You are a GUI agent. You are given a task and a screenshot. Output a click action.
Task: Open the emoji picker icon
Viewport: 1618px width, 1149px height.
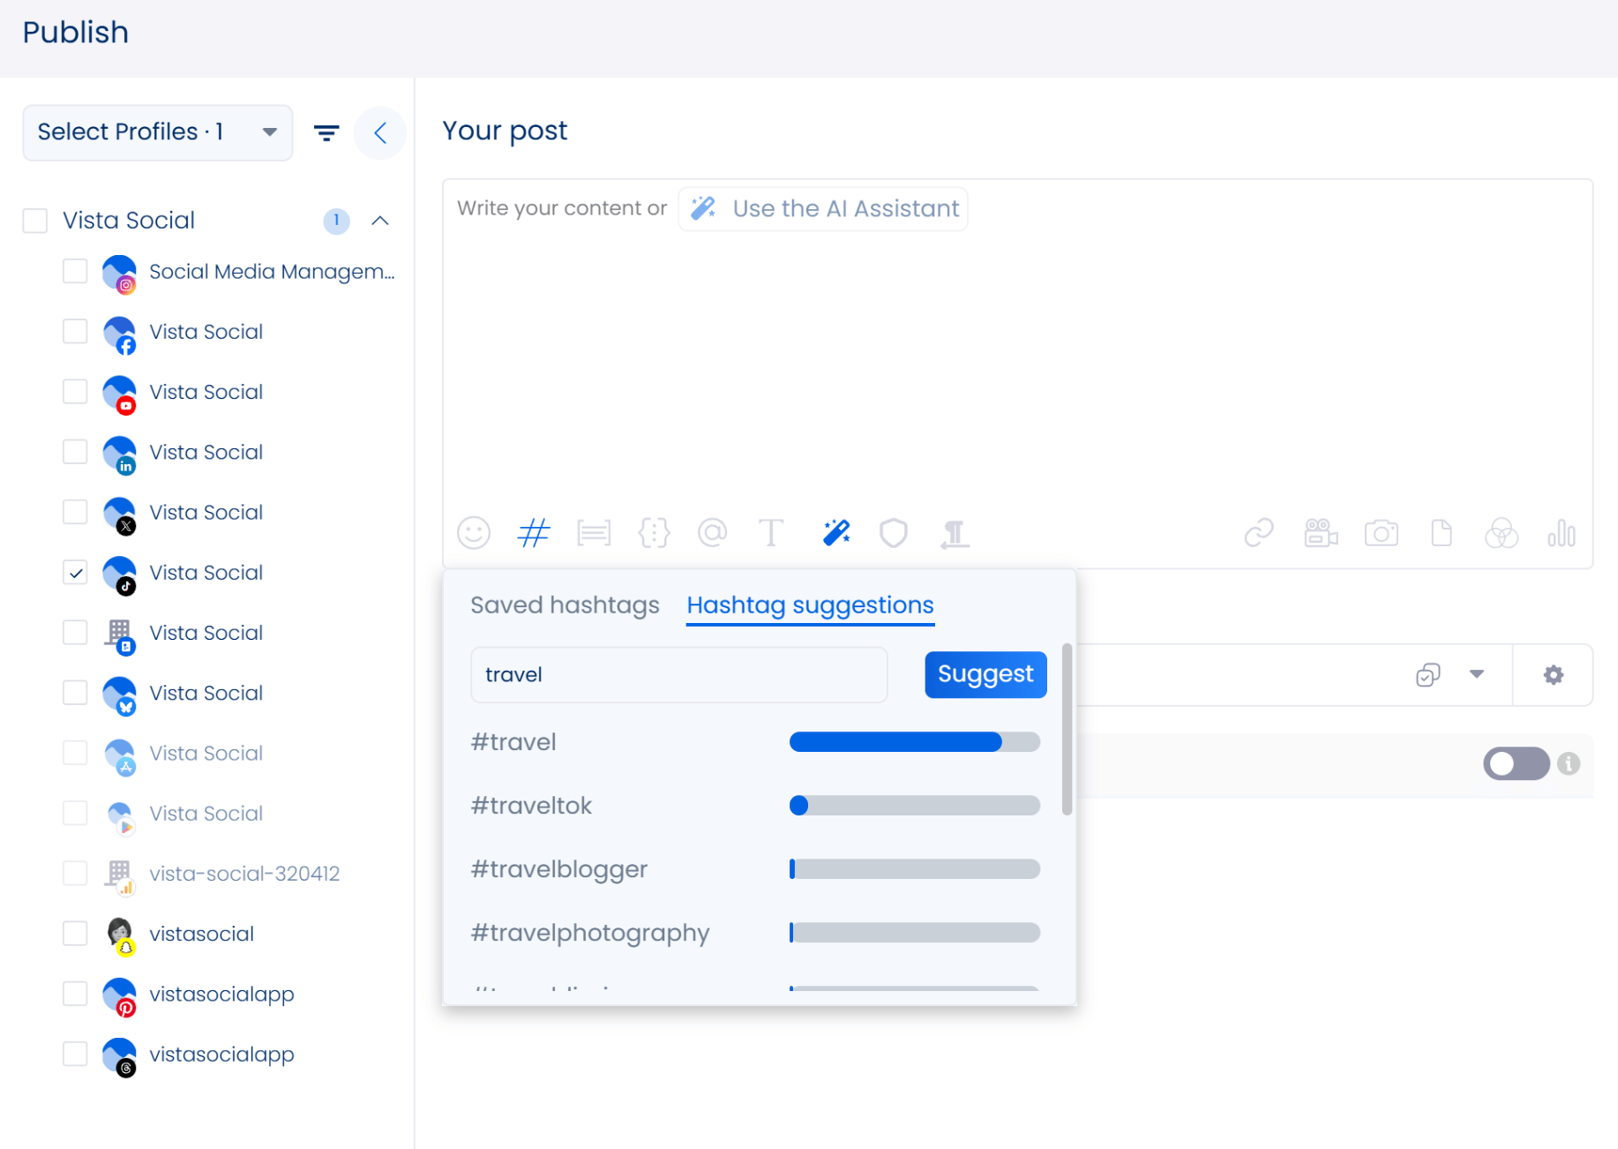tap(474, 533)
